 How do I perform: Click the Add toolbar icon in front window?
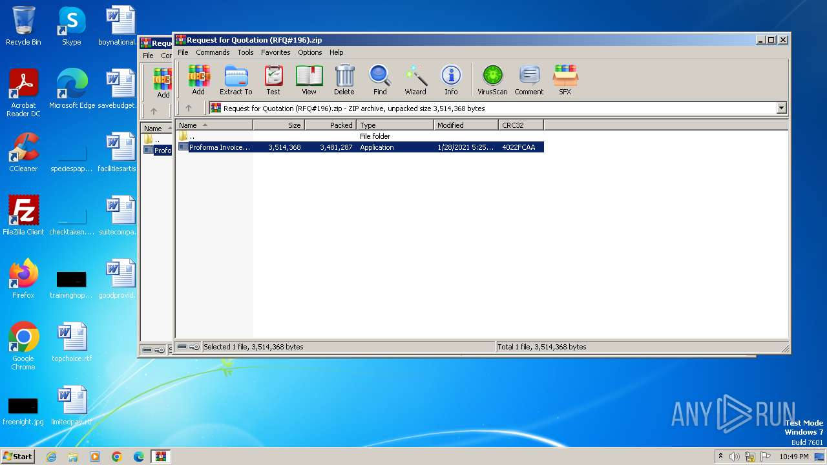tap(198, 80)
